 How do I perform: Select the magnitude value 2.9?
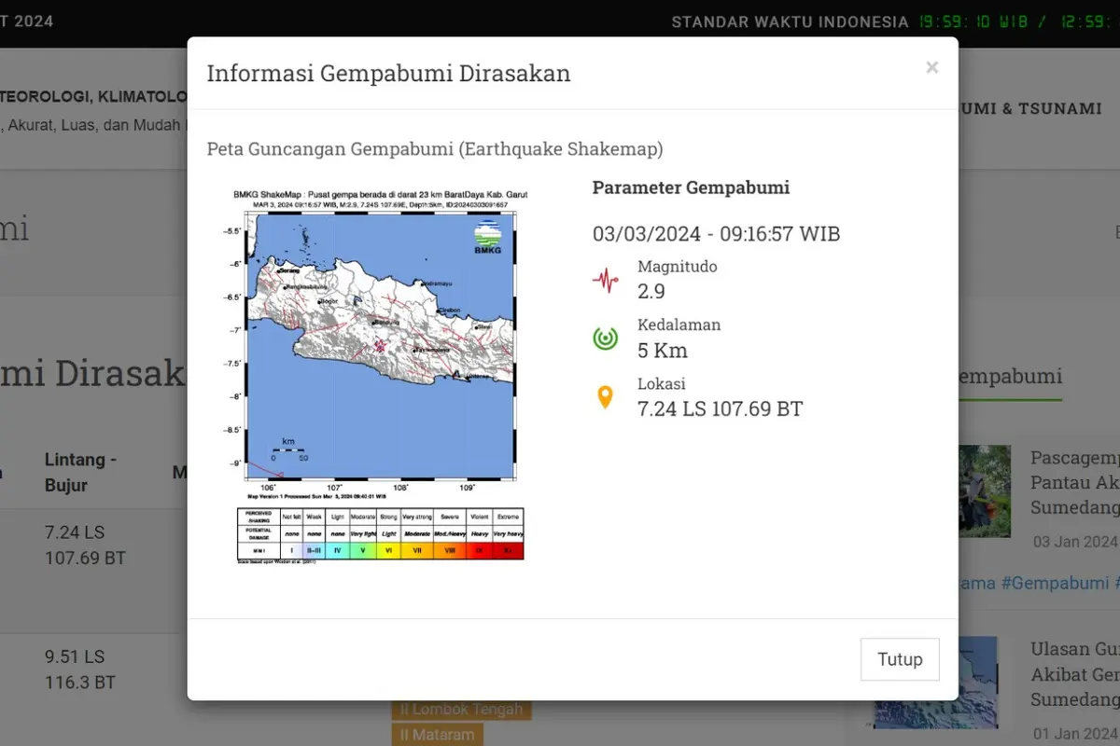[651, 291]
